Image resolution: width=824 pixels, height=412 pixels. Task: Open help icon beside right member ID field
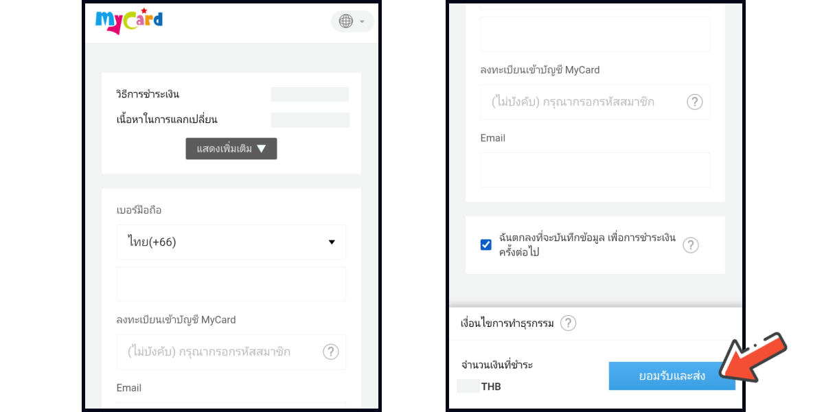click(x=695, y=102)
